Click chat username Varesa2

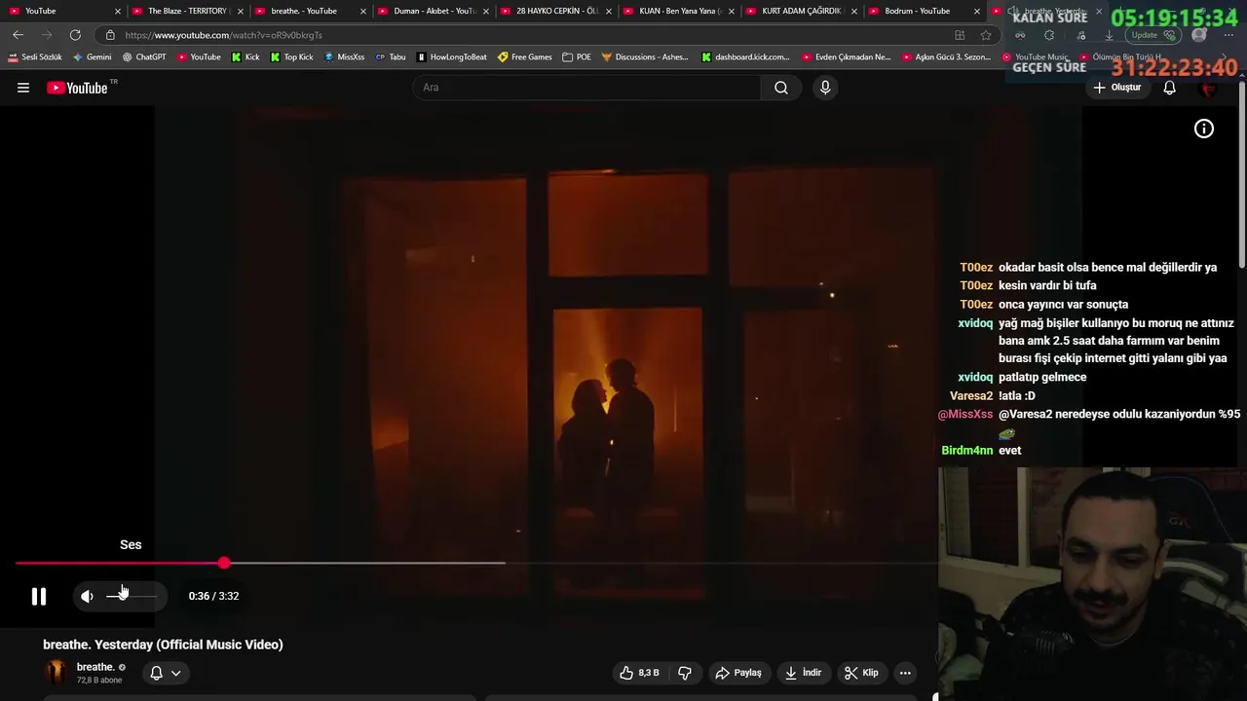tap(971, 396)
